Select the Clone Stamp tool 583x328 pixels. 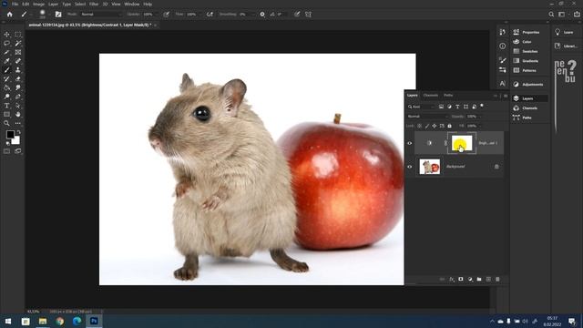(x=18, y=70)
